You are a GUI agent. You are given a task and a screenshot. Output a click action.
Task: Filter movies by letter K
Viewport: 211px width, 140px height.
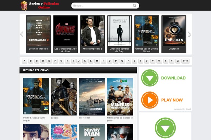(85, 61)
